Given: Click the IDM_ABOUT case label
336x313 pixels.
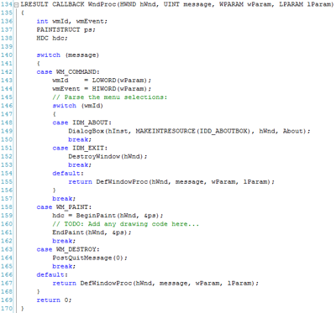Looking at the screenshot, I should click(81, 123).
